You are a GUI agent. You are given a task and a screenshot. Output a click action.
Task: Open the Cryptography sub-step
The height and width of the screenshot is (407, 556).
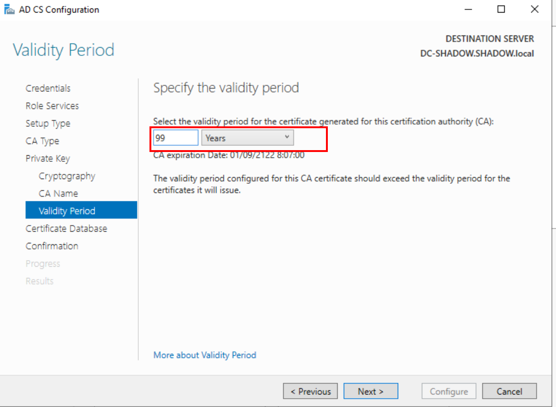pyautogui.click(x=67, y=176)
